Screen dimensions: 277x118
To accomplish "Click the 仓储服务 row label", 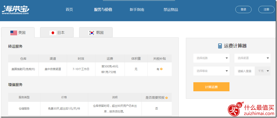I will (24, 108).
